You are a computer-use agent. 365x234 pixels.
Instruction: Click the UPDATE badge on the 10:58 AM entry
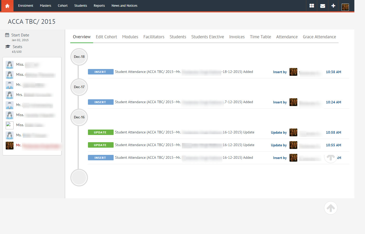coord(101,132)
